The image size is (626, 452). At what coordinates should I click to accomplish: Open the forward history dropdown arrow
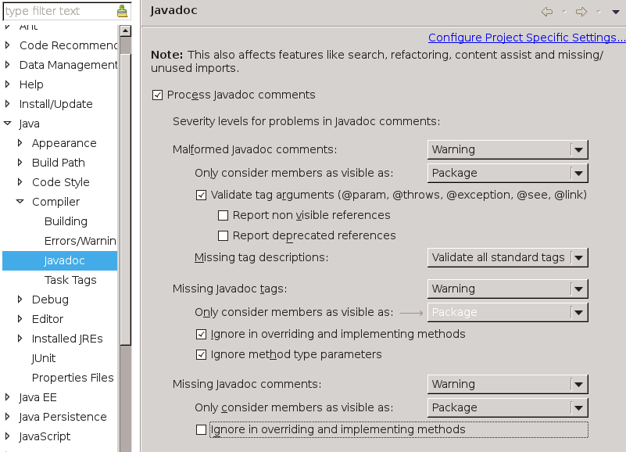point(599,12)
